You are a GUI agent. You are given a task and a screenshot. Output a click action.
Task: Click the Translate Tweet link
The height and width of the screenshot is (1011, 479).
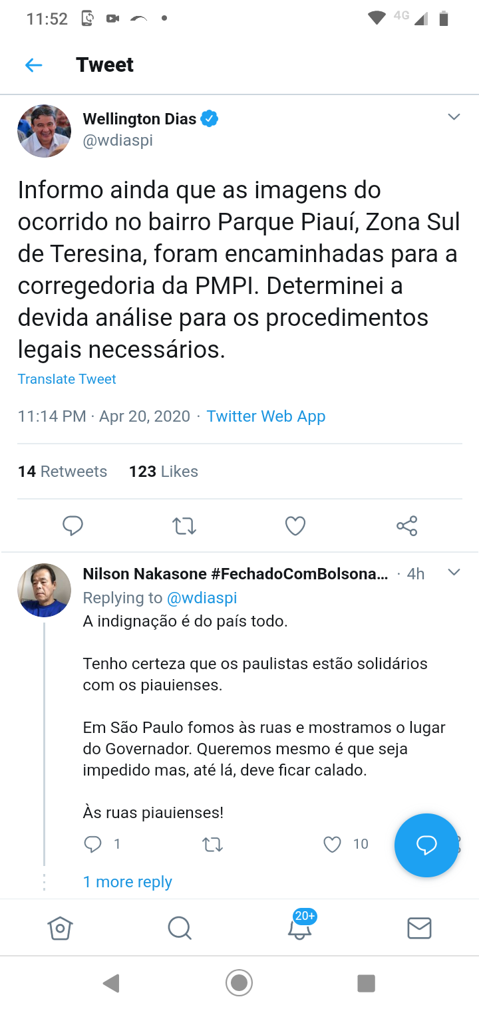click(67, 378)
